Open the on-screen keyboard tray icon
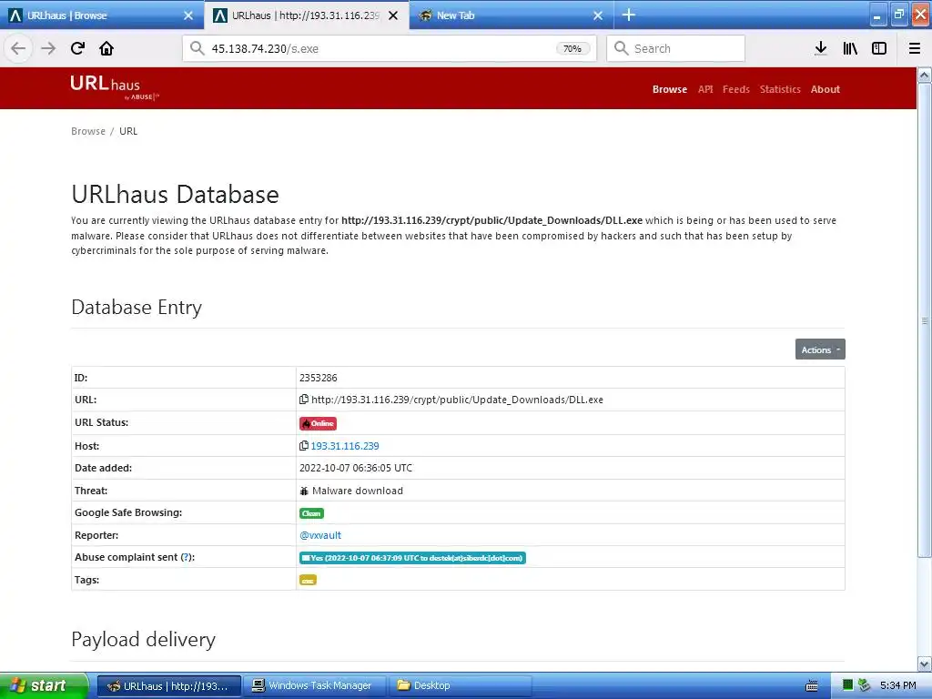 pos(811,686)
